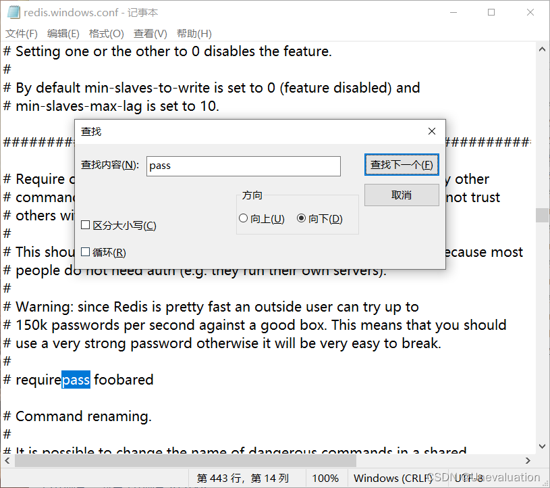The width and height of the screenshot is (550, 488).
Task: Click the line '# Warning: since Redis is pretty fast'
Action: click(211, 307)
